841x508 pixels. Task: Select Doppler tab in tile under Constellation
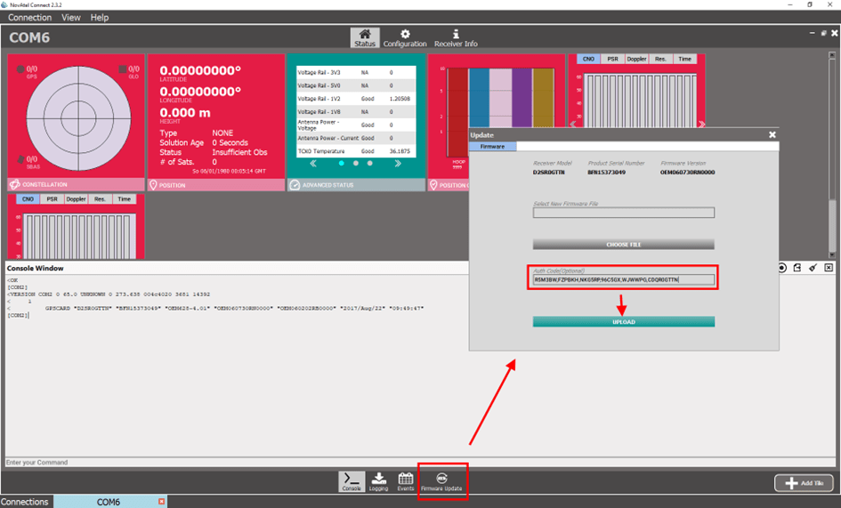point(77,199)
